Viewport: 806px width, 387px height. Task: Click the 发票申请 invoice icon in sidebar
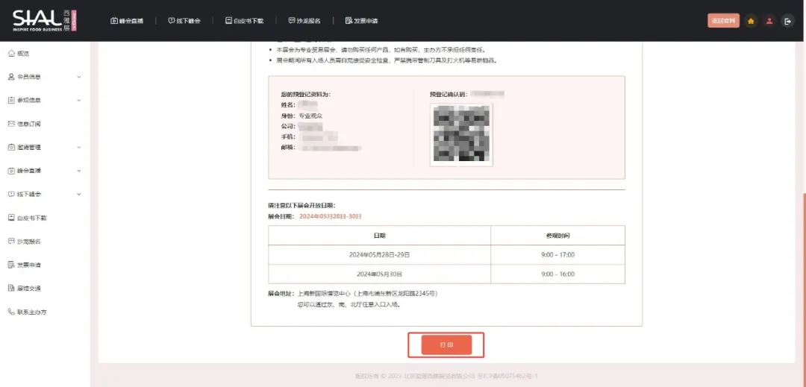coord(11,265)
